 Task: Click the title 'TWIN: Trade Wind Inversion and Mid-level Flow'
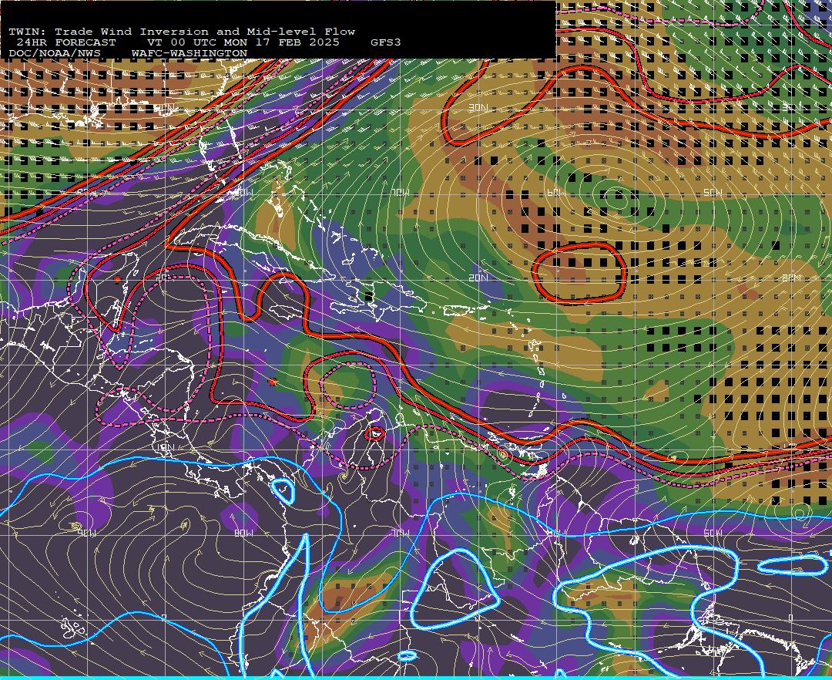pyautogui.click(x=182, y=32)
